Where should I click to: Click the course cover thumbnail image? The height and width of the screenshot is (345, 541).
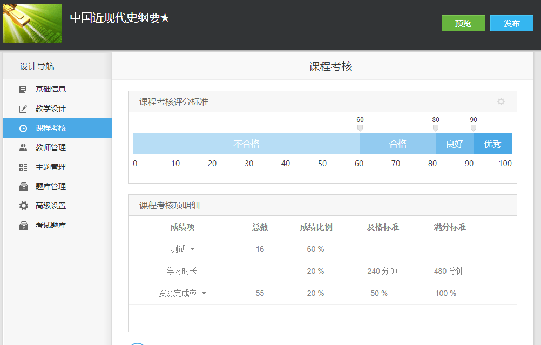32,24
